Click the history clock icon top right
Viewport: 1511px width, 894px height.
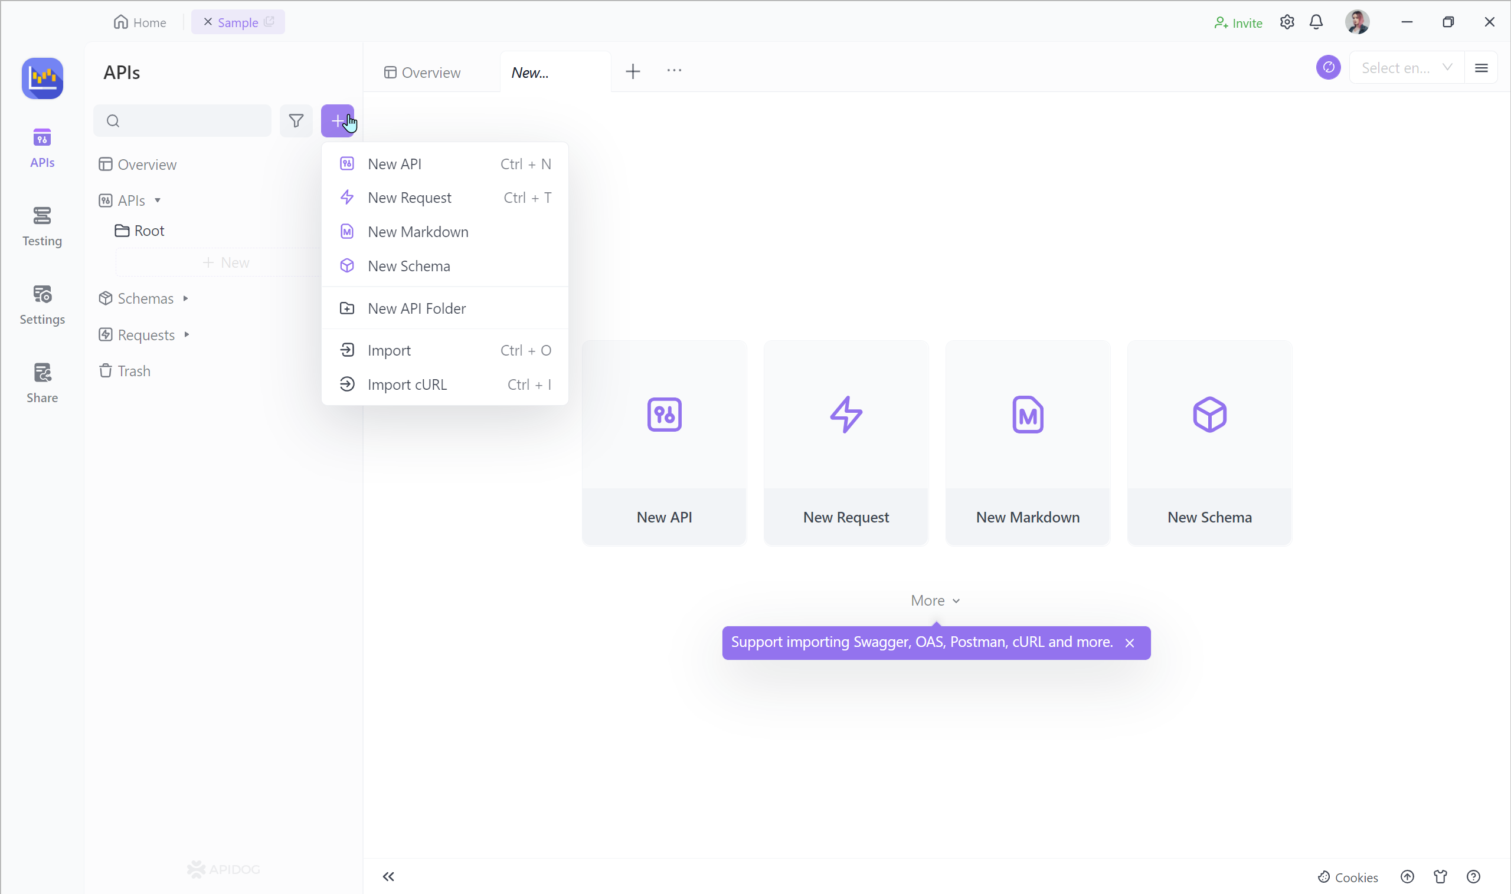[x=1329, y=68]
